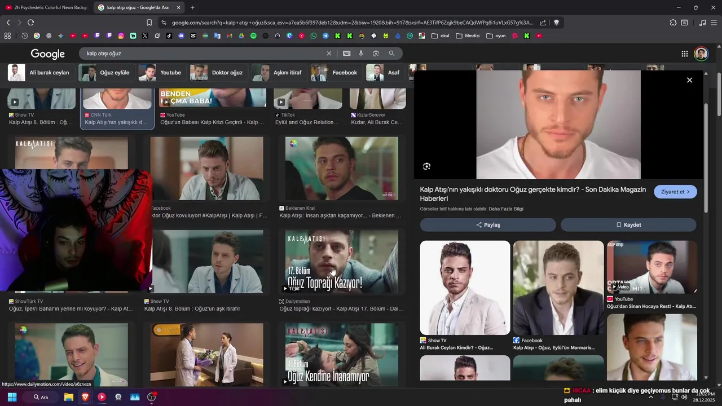Open the Google logo homepage link
This screenshot has width=722, height=406.
coord(48,54)
